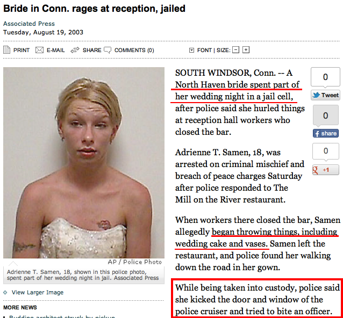Click the E-MAIL text link
The width and height of the screenshot is (343, 318).
(56, 50)
